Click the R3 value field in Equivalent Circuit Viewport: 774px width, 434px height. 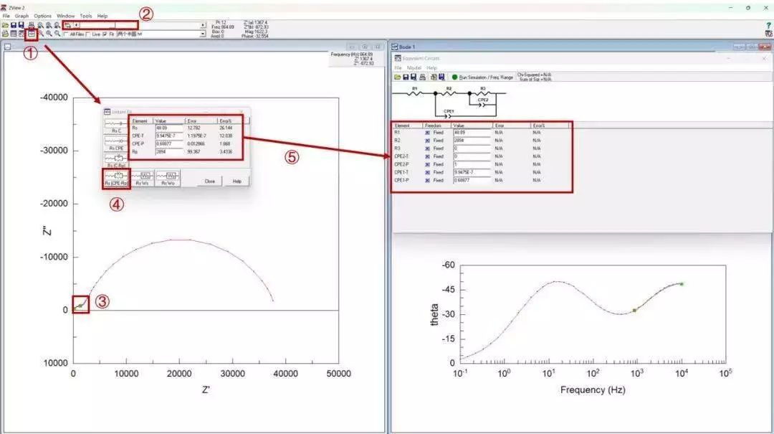[x=472, y=148]
